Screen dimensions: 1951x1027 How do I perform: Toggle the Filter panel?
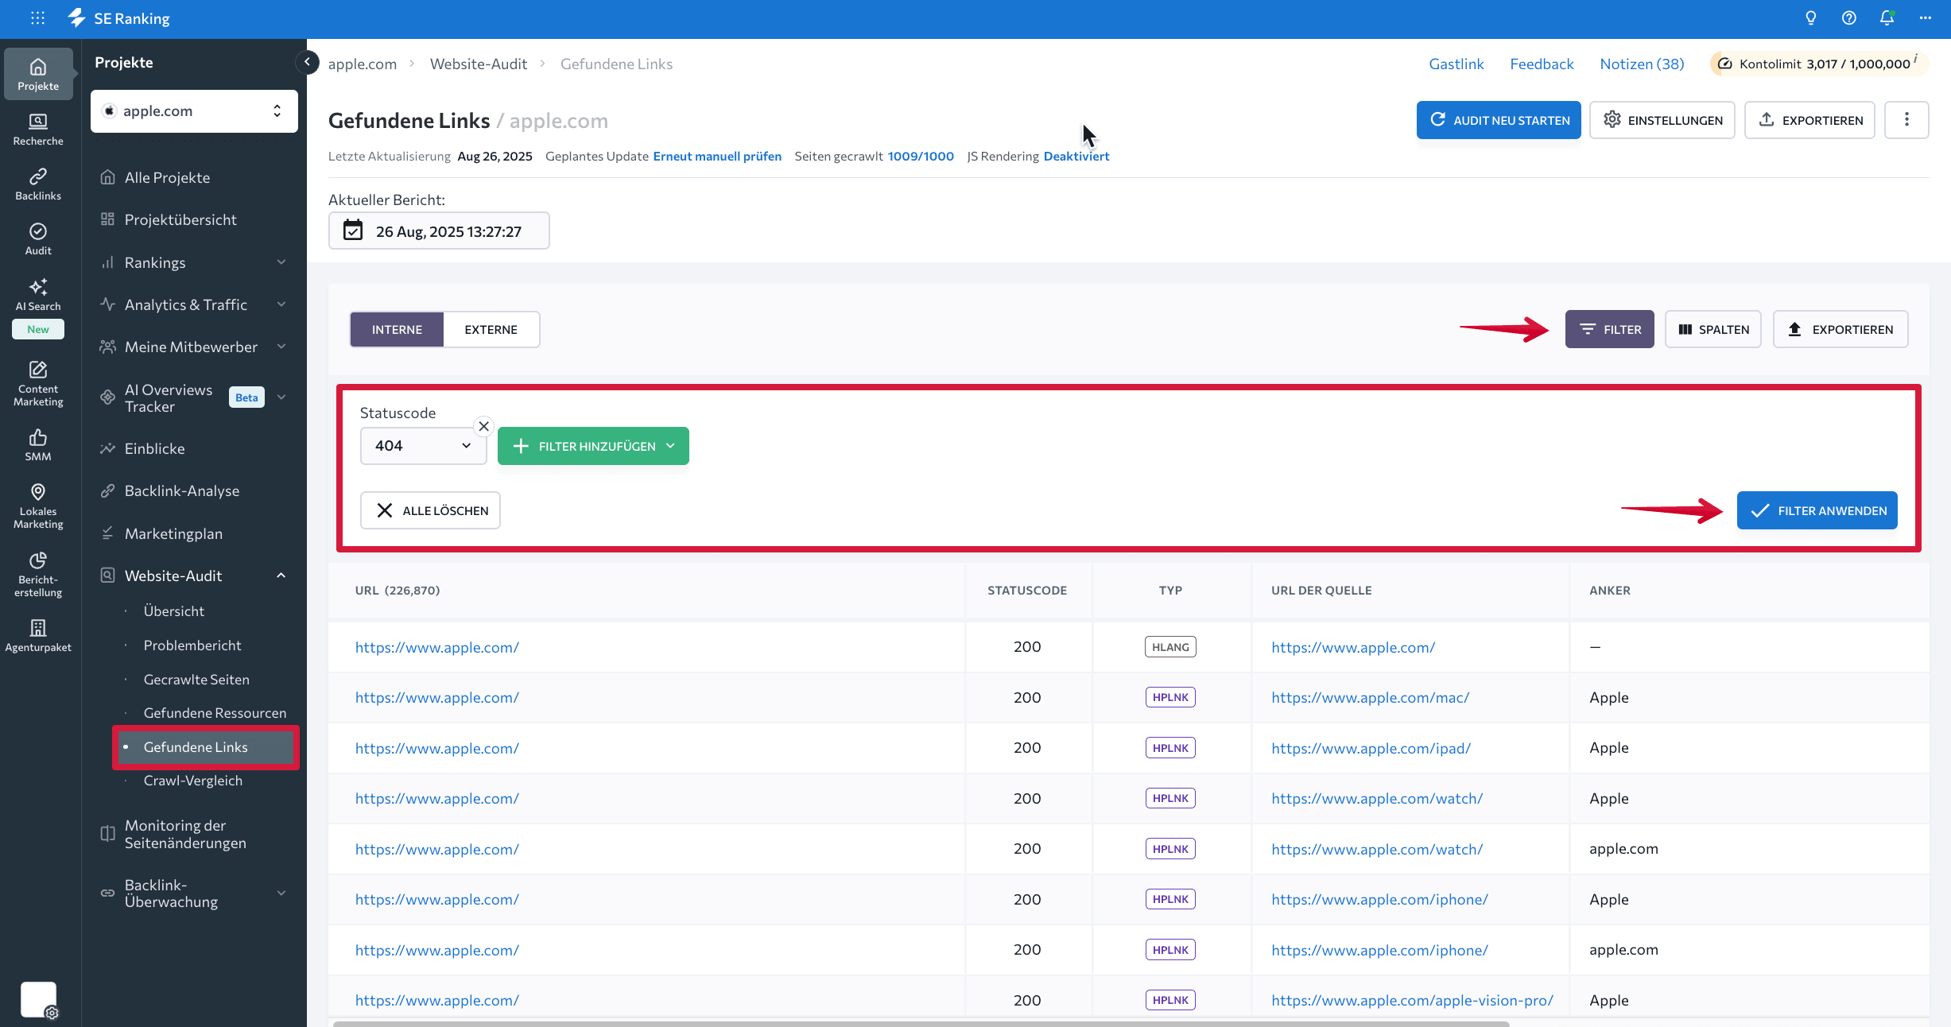point(1609,329)
